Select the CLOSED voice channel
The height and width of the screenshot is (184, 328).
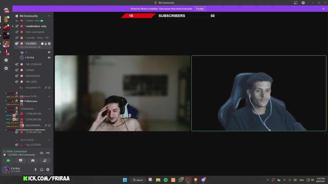(x=31, y=43)
